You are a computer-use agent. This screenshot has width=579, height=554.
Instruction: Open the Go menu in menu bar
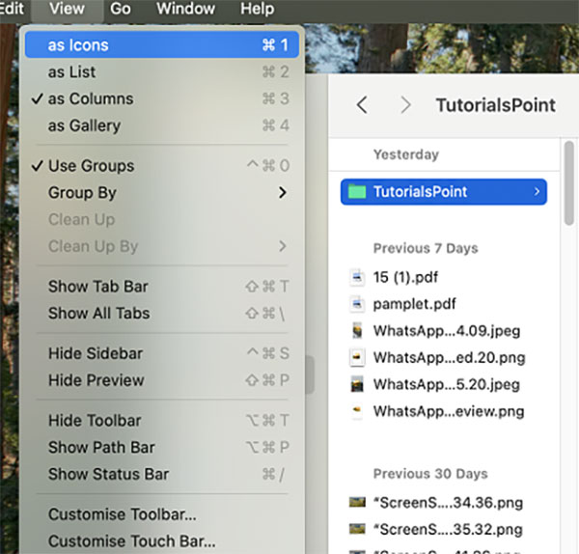click(121, 10)
